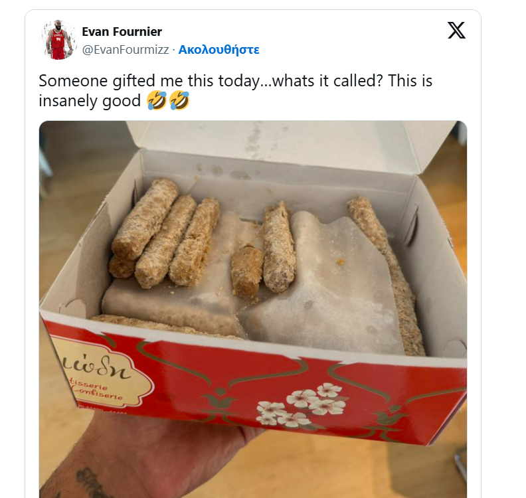Click the leftmost pastry roll

click(145, 218)
